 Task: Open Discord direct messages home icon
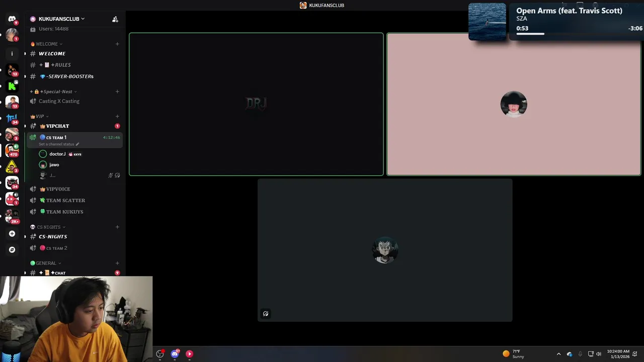coord(12,19)
